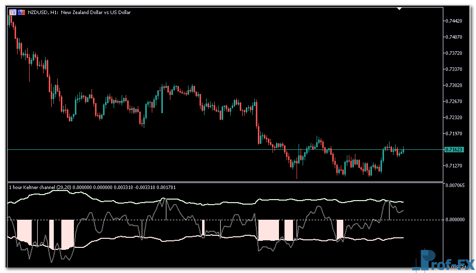This screenshot has width=476, height=273.
Task: Click the 0.74420 price scale label
Action: pos(454,21)
